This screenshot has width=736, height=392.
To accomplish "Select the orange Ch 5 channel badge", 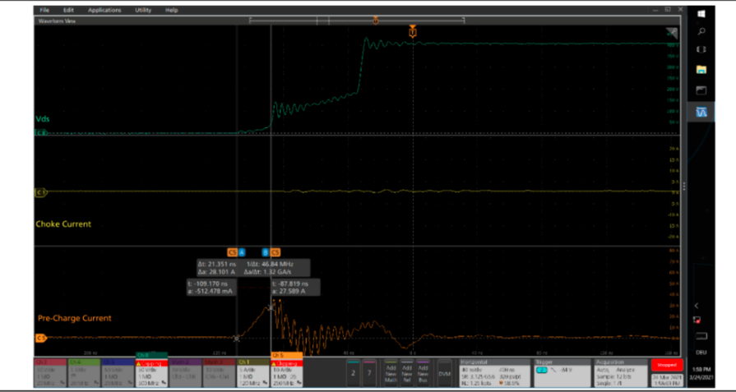I will pyautogui.click(x=287, y=371).
